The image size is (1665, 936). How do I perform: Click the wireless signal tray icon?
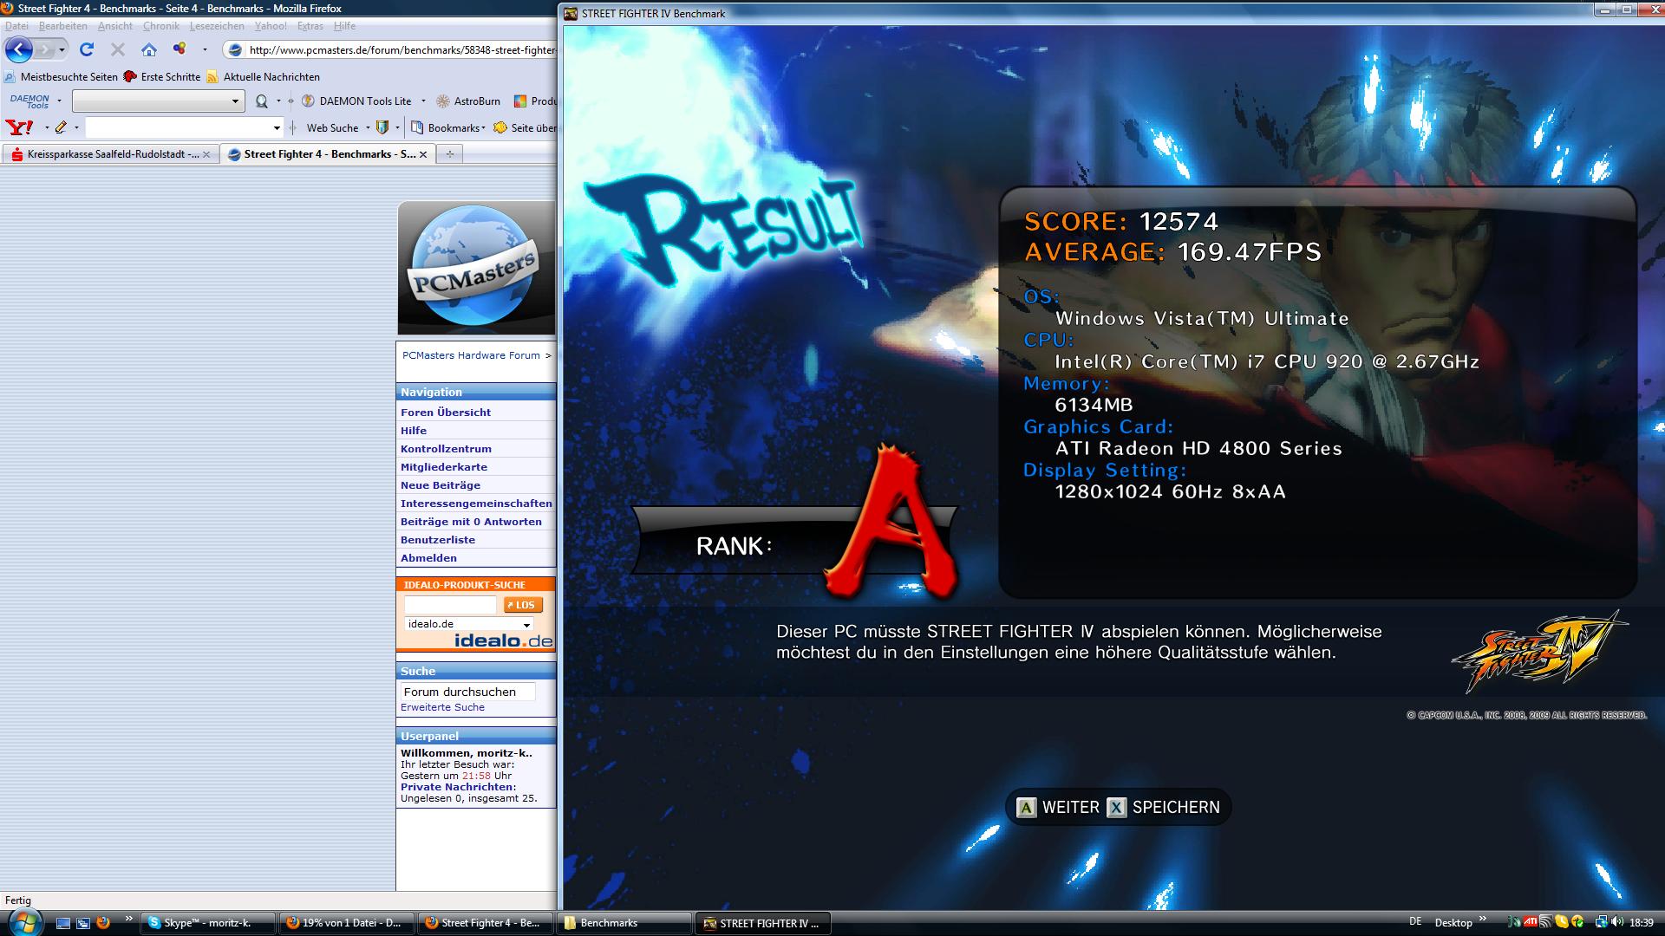tap(1545, 922)
